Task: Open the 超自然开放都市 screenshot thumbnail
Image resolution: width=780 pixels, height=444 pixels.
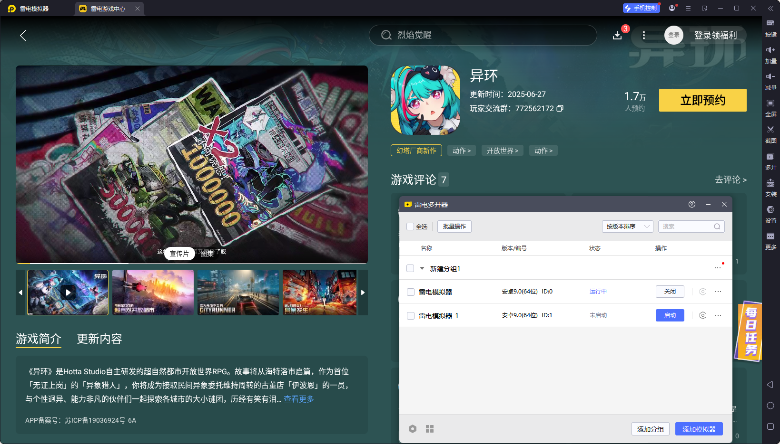Action: pos(153,293)
